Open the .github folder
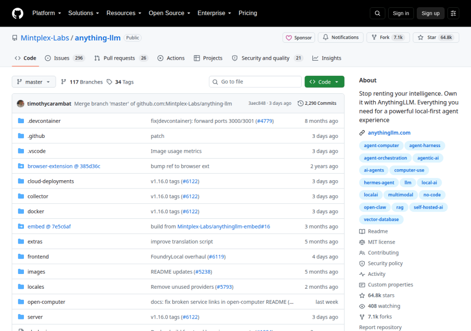This screenshot has height=331, width=471. tap(36, 136)
